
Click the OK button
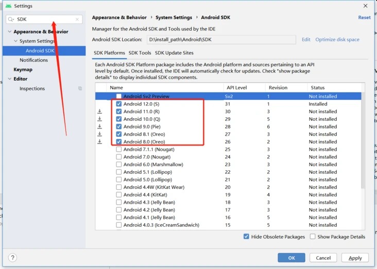click(292, 258)
